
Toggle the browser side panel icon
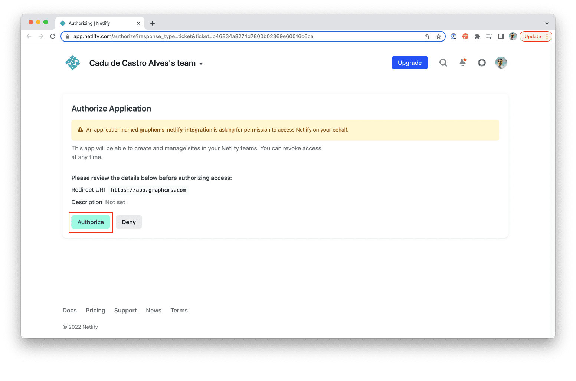tap(501, 36)
